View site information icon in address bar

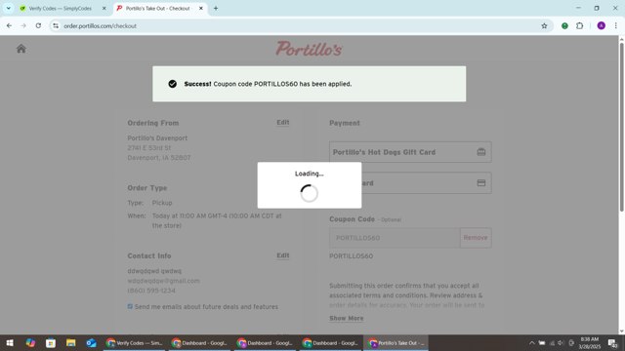pos(56,26)
